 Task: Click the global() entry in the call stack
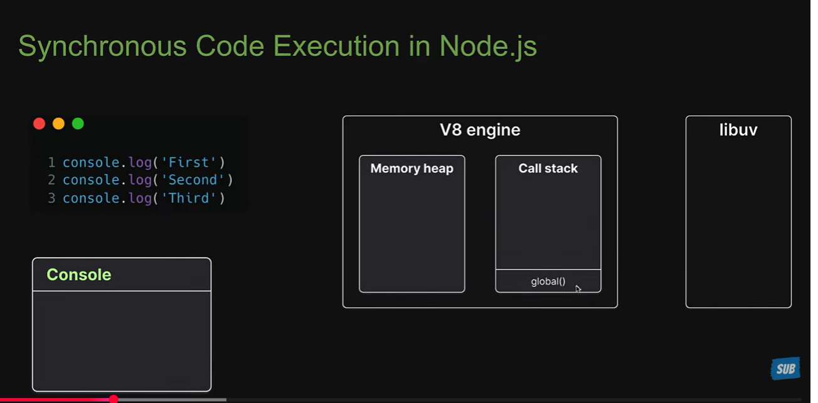pyautogui.click(x=548, y=281)
